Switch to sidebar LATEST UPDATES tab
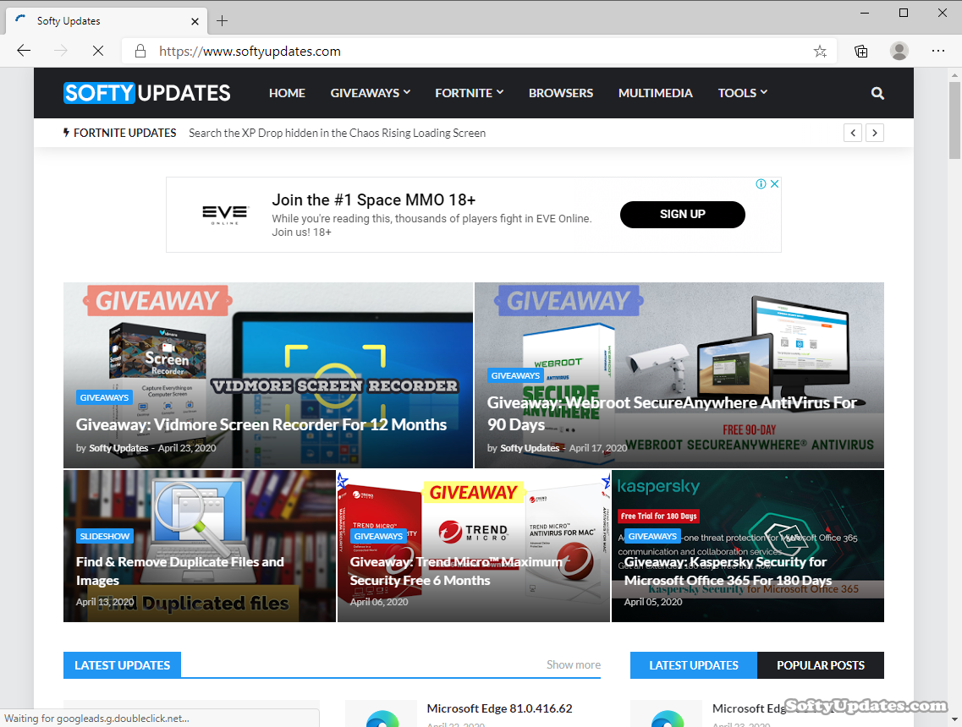Image resolution: width=962 pixels, height=727 pixels. tap(693, 665)
